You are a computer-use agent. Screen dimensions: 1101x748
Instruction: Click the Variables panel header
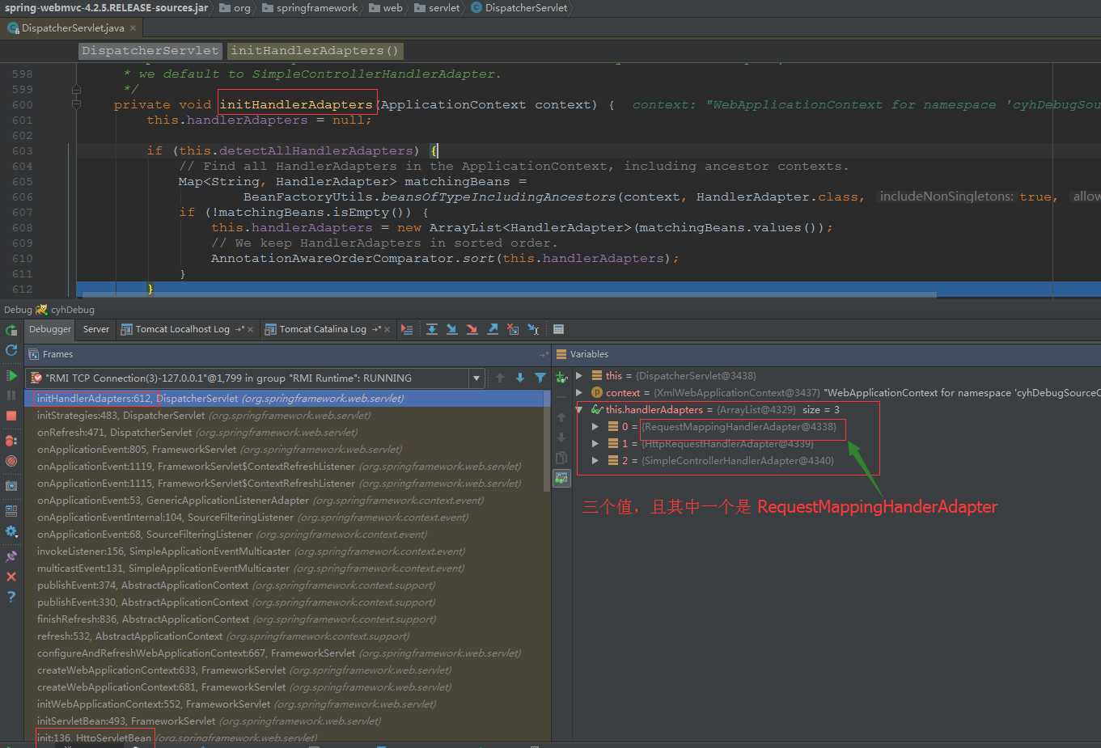pos(826,354)
